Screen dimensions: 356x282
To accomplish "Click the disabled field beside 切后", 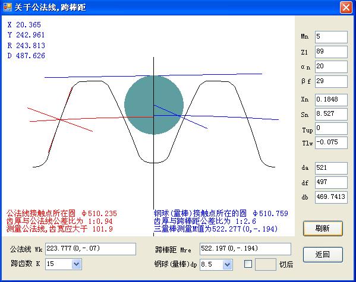I will (266, 264).
